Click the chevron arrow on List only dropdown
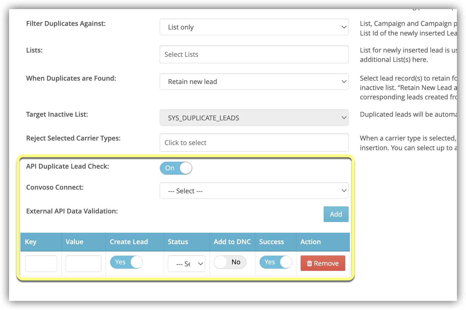 pos(344,27)
